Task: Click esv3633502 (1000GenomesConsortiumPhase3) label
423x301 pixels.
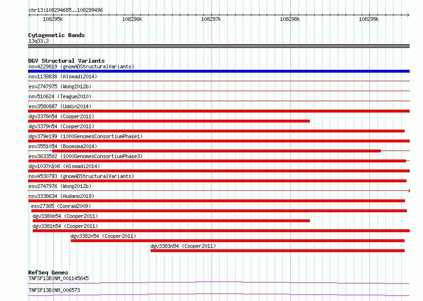Action: tap(86, 156)
